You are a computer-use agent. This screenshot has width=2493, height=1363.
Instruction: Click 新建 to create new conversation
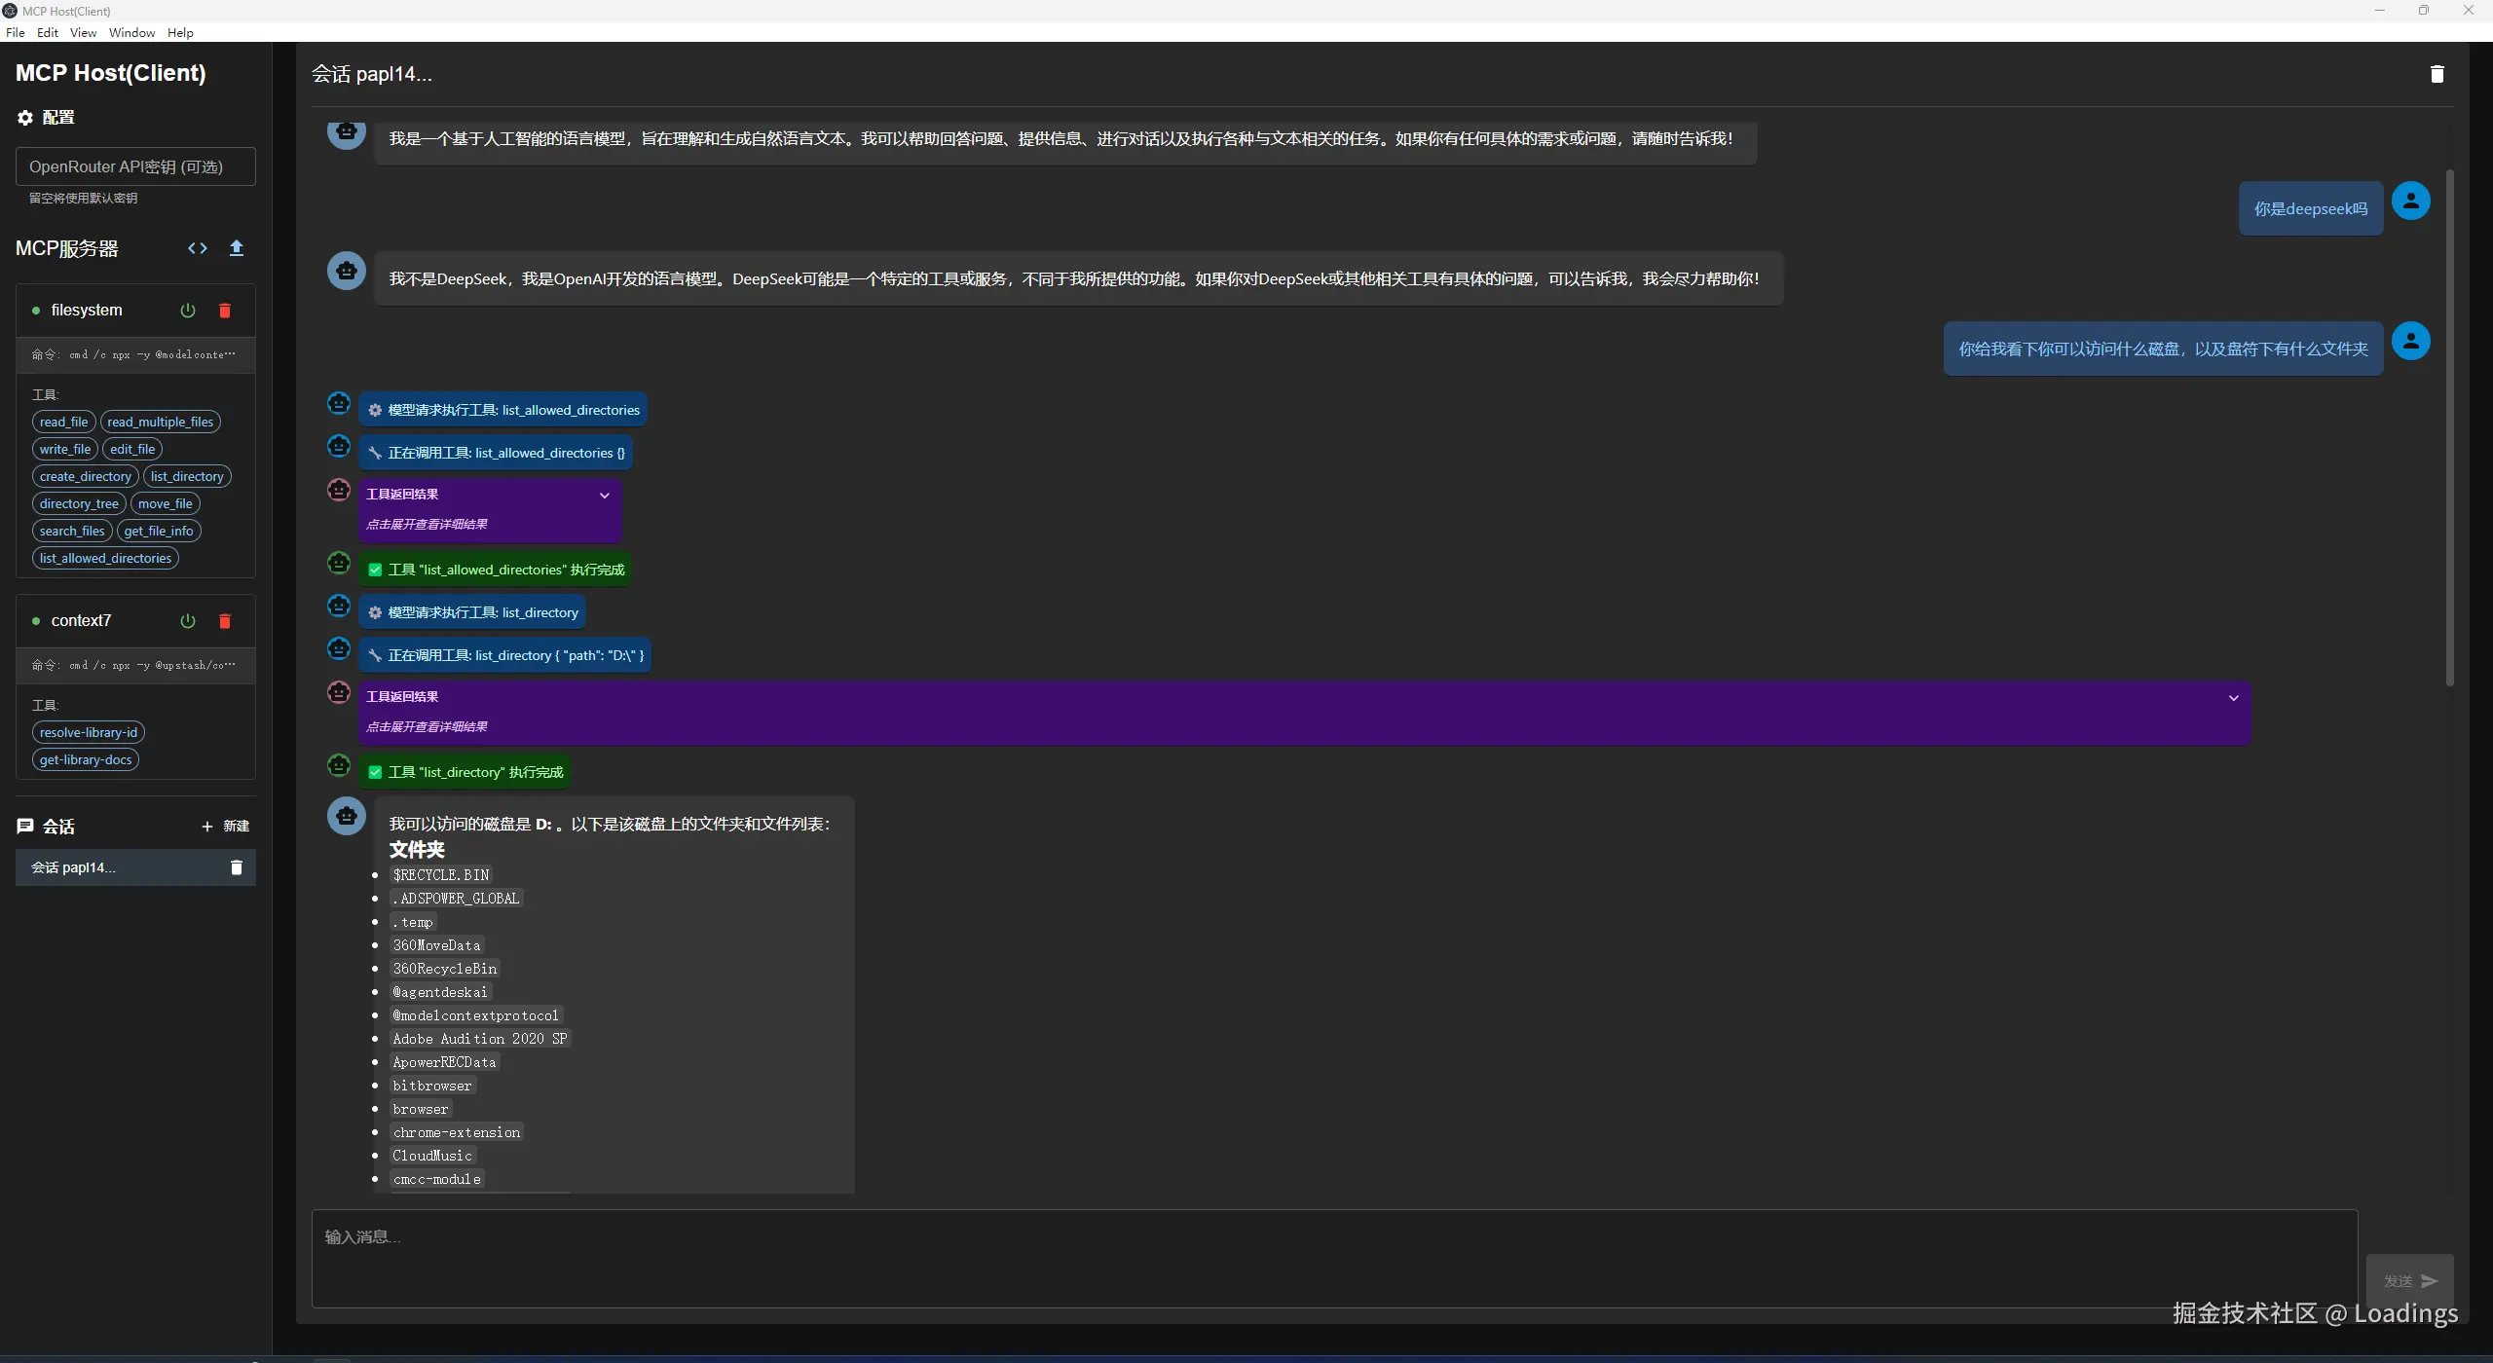pyautogui.click(x=226, y=826)
